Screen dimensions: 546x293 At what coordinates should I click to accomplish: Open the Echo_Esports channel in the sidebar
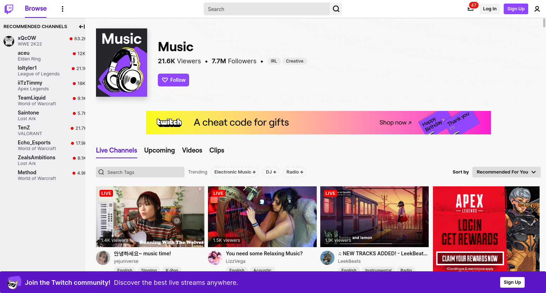click(x=43, y=145)
